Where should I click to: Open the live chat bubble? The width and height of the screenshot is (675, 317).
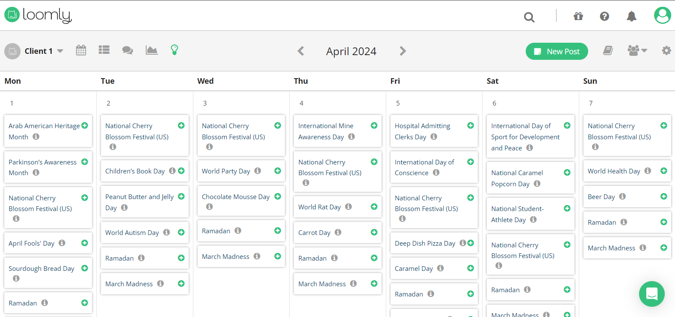coord(651,294)
